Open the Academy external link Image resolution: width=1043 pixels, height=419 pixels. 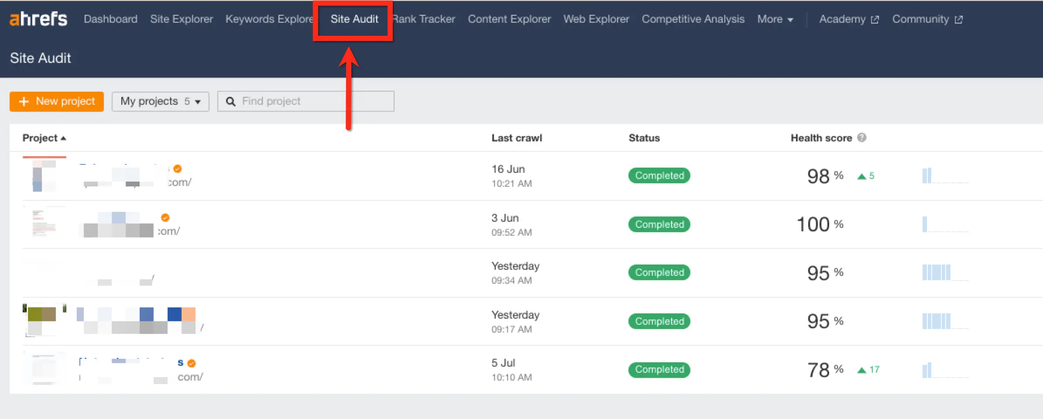tap(849, 19)
